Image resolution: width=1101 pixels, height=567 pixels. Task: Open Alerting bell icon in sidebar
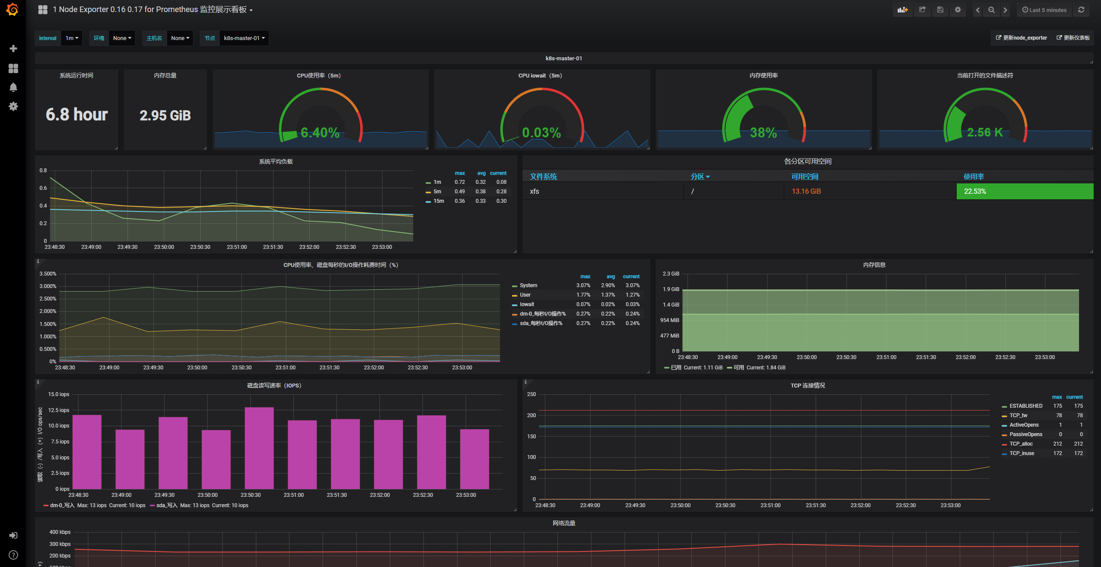pyautogui.click(x=13, y=87)
